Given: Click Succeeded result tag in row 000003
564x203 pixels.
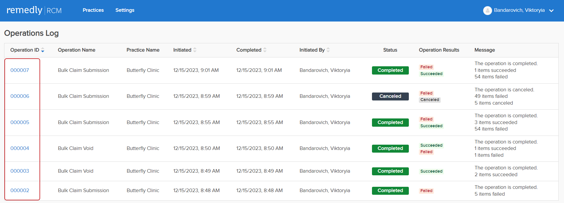Looking at the screenshot, I should [431, 171].
